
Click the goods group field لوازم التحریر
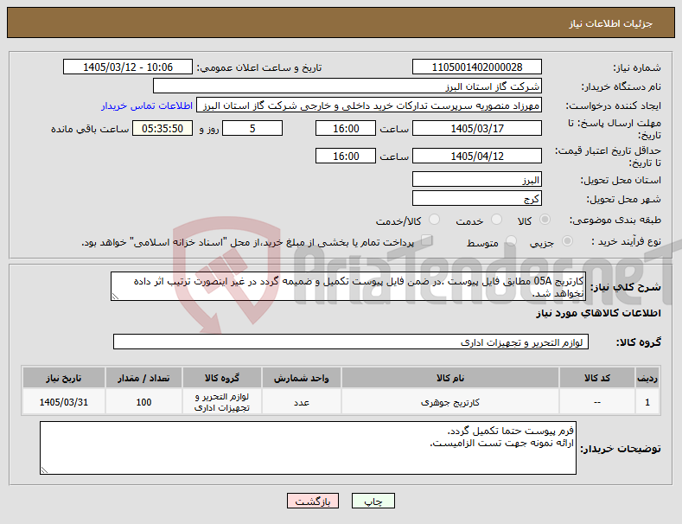click(x=351, y=342)
